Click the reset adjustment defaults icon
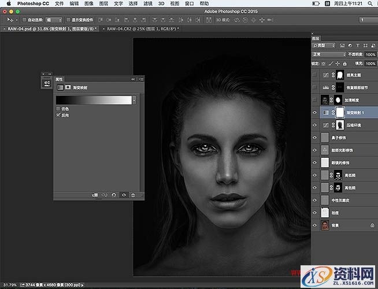Image resolution: width=378 pixels, height=289 pixels. [114, 195]
